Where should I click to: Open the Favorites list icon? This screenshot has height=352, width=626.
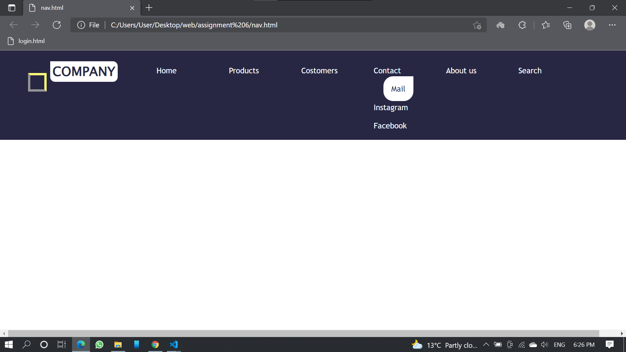click(x=546, y=25)
